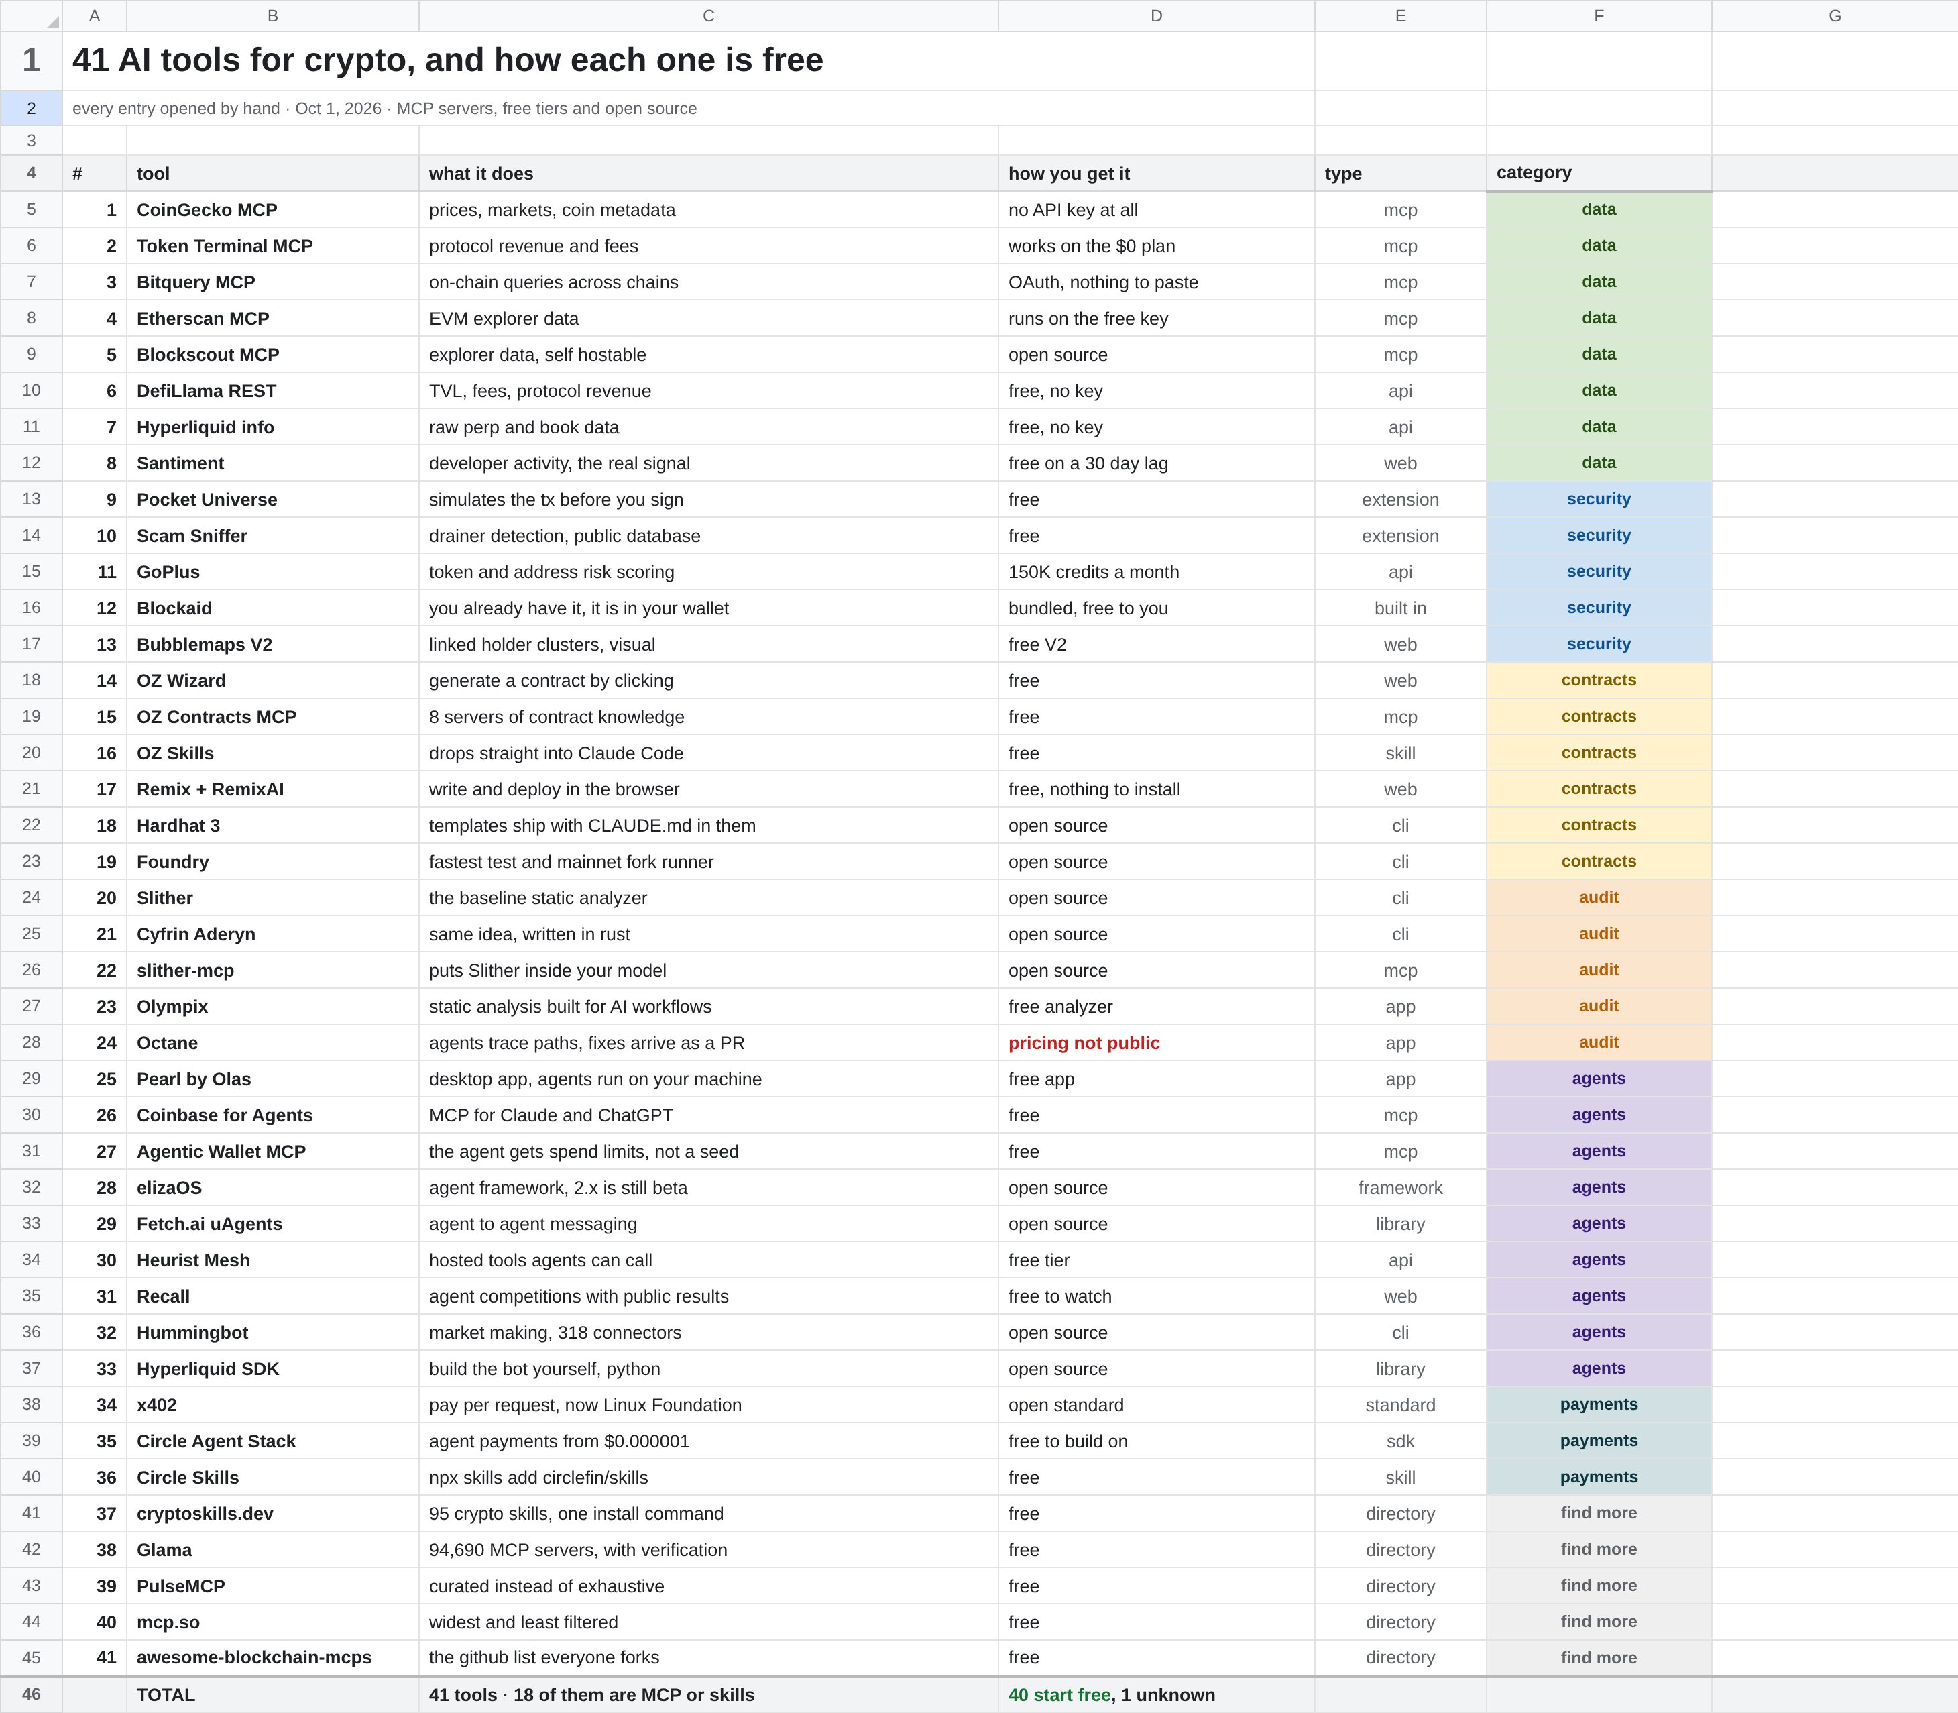Click the 'framework' type cell for elizaOS
Viewport: 1958px width, 1713px height.
click(1400, 1187)
